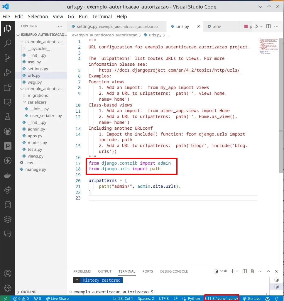
Task: Open the Thunder Client lightning icon
Action: click(x=8, y=161)
